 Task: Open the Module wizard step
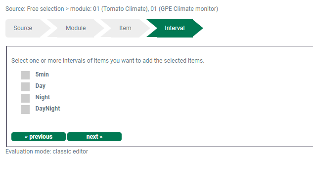click(x=76, y=28)
